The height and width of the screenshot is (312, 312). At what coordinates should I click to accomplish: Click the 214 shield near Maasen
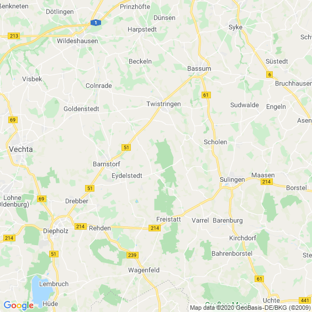click(266, 182)
